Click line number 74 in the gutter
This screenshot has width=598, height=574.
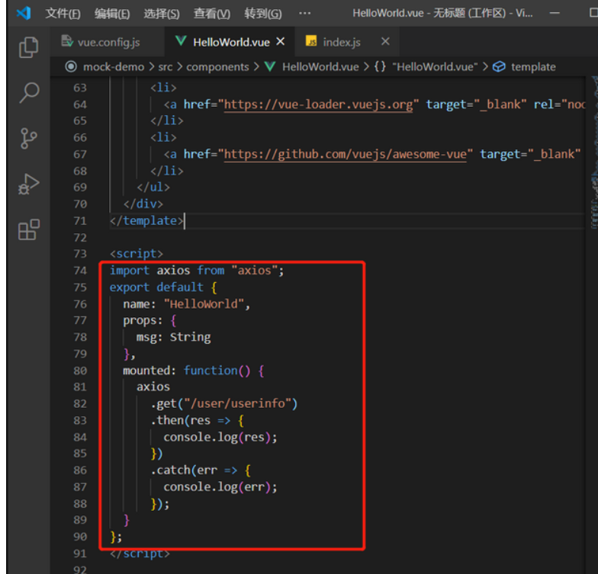tap(80, 271)
